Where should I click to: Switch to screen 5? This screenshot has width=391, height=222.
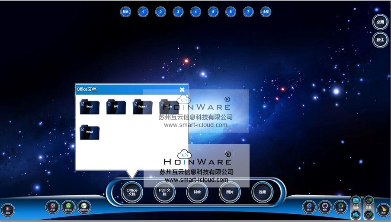coord(213,12)
